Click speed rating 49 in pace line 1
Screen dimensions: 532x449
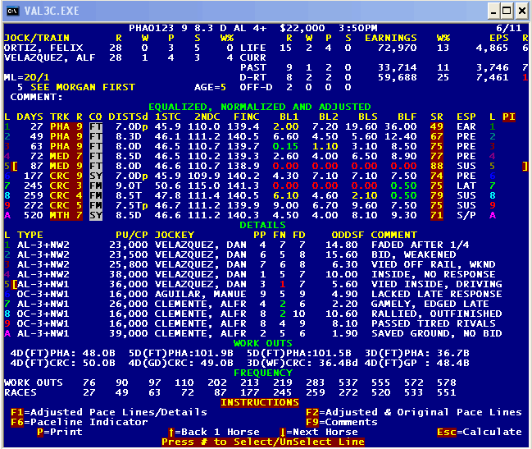[437, 126]
